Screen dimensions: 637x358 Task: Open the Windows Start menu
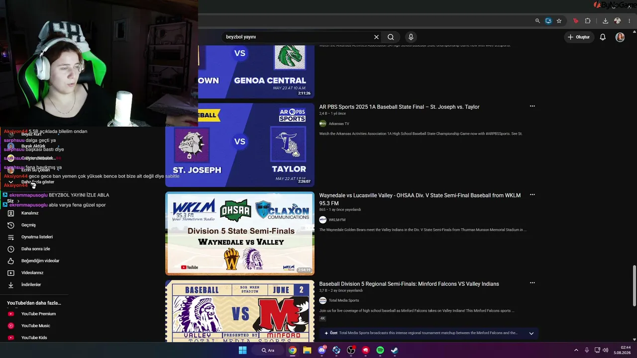pyautogui.click(x=242, y=350)
